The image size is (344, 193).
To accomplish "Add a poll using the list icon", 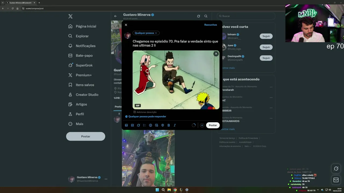I will pyautogui.click(x=145, y=125).
